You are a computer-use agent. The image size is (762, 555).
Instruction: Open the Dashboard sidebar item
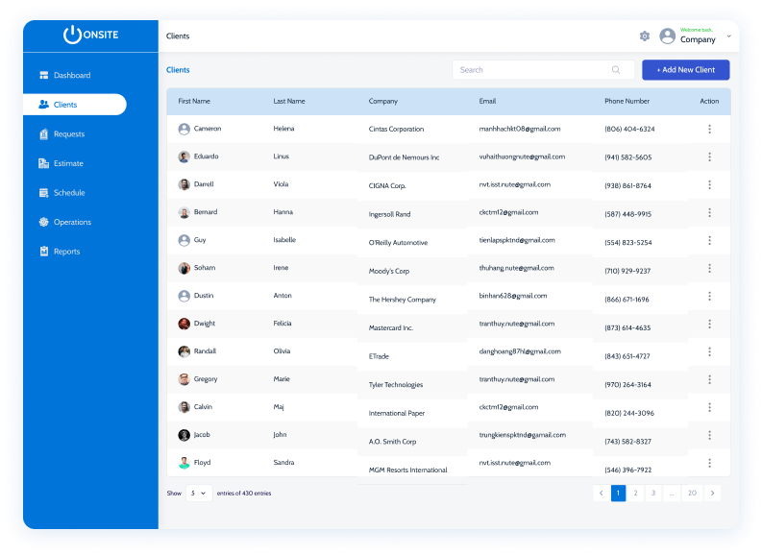[72, 75]
